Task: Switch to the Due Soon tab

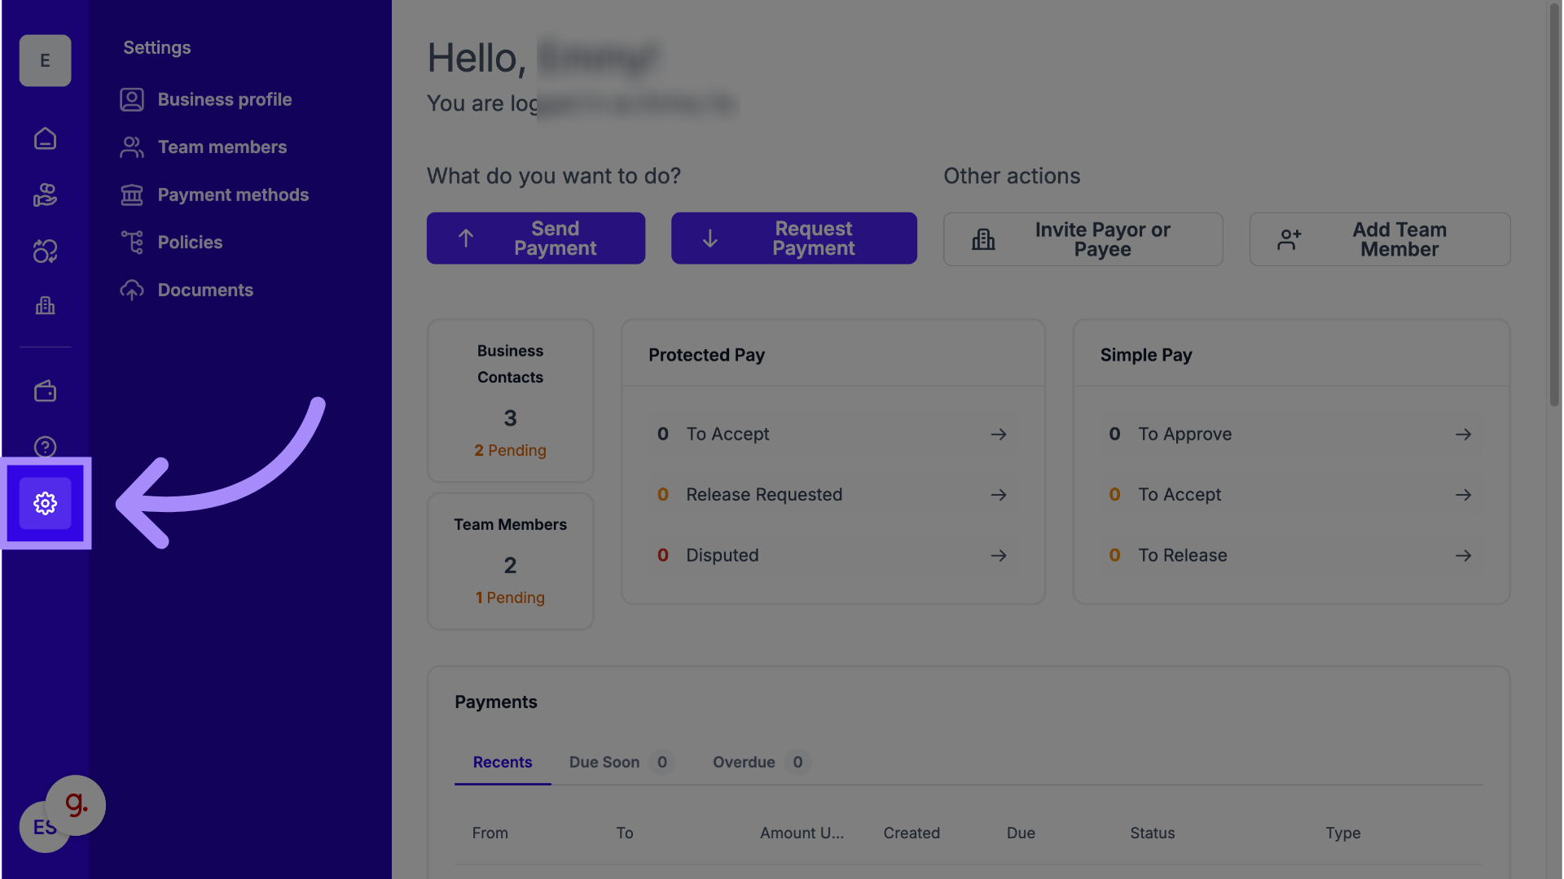Action: coord(604,763)
